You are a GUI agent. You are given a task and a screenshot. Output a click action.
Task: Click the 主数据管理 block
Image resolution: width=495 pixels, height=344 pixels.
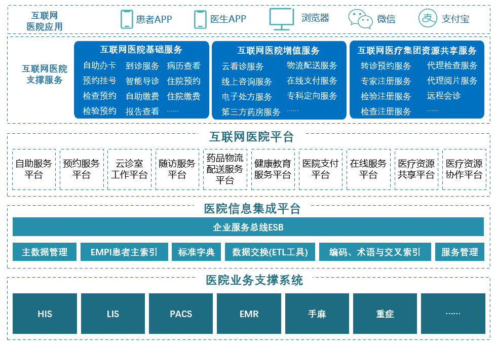click(x=45, y=252)
